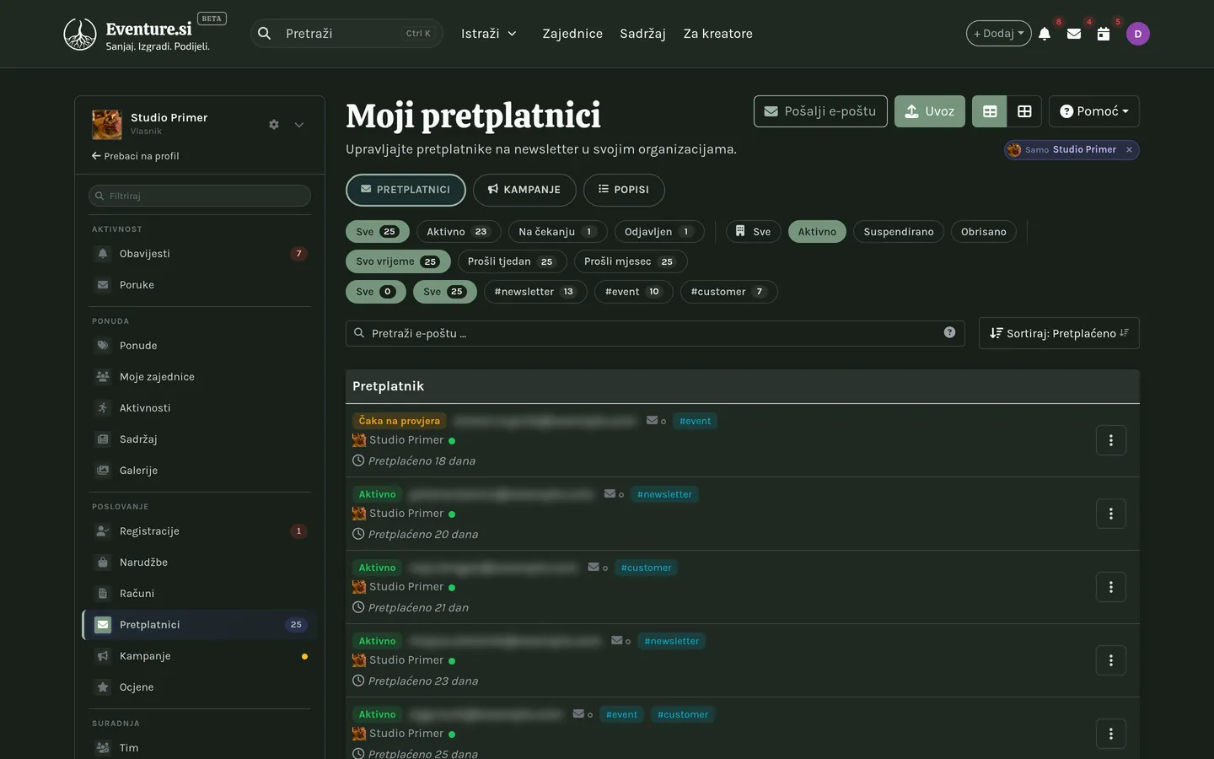
Task: Open actions menu for 20 dana subscriber
Action: click(1111, 514)
